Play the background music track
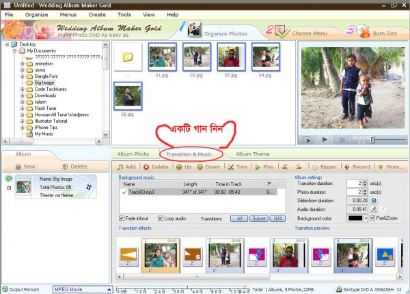This screenshot has height=294, width=410. (x=258, y=167)
